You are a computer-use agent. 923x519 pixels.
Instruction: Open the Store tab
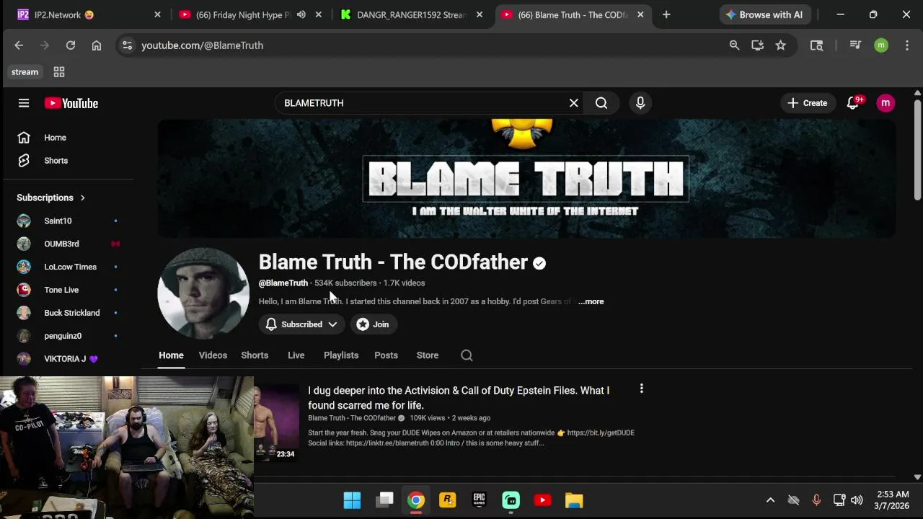click(x=428, y=355)
